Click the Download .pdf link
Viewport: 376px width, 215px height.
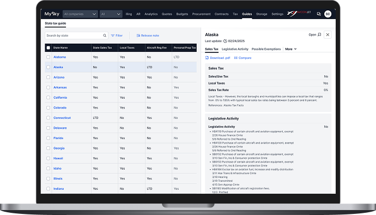coord(220,58)
